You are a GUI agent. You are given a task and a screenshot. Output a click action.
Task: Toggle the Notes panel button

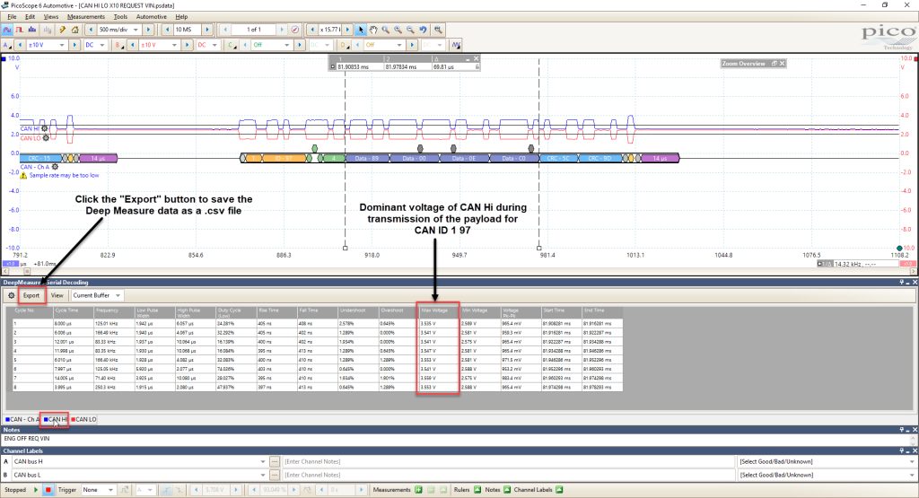(507, 490)
